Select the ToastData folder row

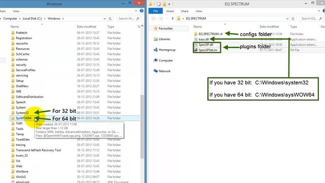[75, 139]
